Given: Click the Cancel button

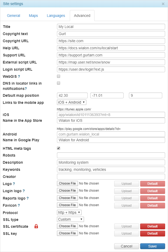Looking at the screenshot, I should (127, 246).
